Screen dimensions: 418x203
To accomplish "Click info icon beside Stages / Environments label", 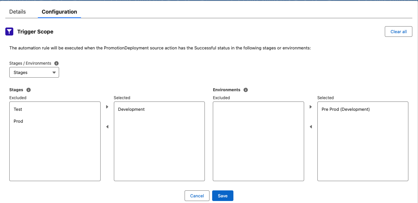I will pos(56,63).
